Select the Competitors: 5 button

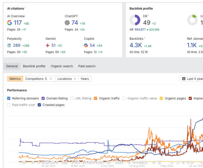click(x=36, y=79)
